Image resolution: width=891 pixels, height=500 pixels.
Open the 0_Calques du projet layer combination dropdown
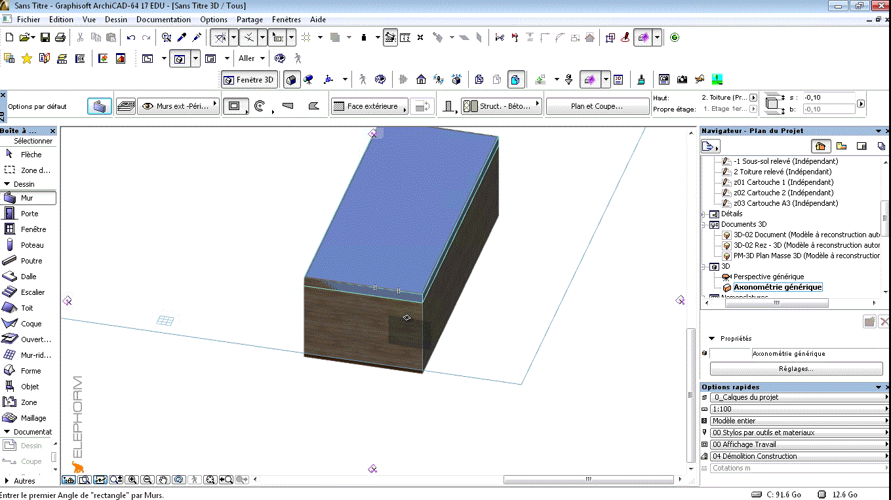[x=799, y=397]
